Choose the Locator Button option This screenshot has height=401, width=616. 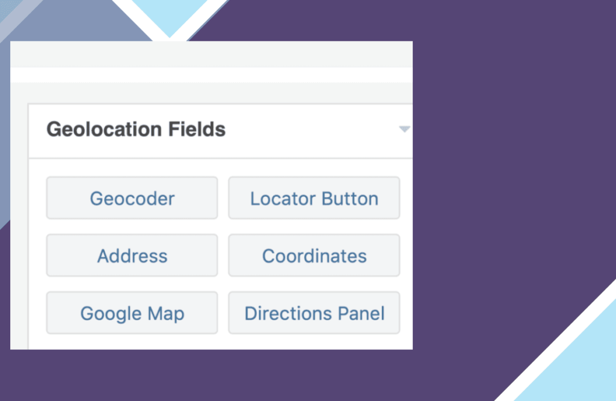pos(314,198)
